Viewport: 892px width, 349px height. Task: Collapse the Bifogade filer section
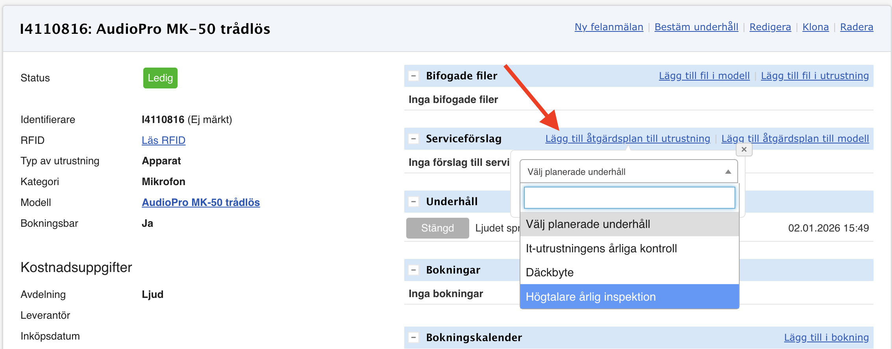(413, 76)
